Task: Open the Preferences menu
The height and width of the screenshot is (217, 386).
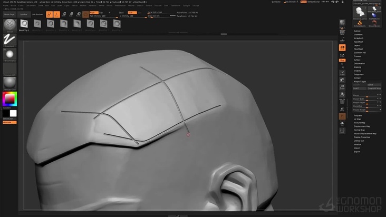Action: pos(120,5)
